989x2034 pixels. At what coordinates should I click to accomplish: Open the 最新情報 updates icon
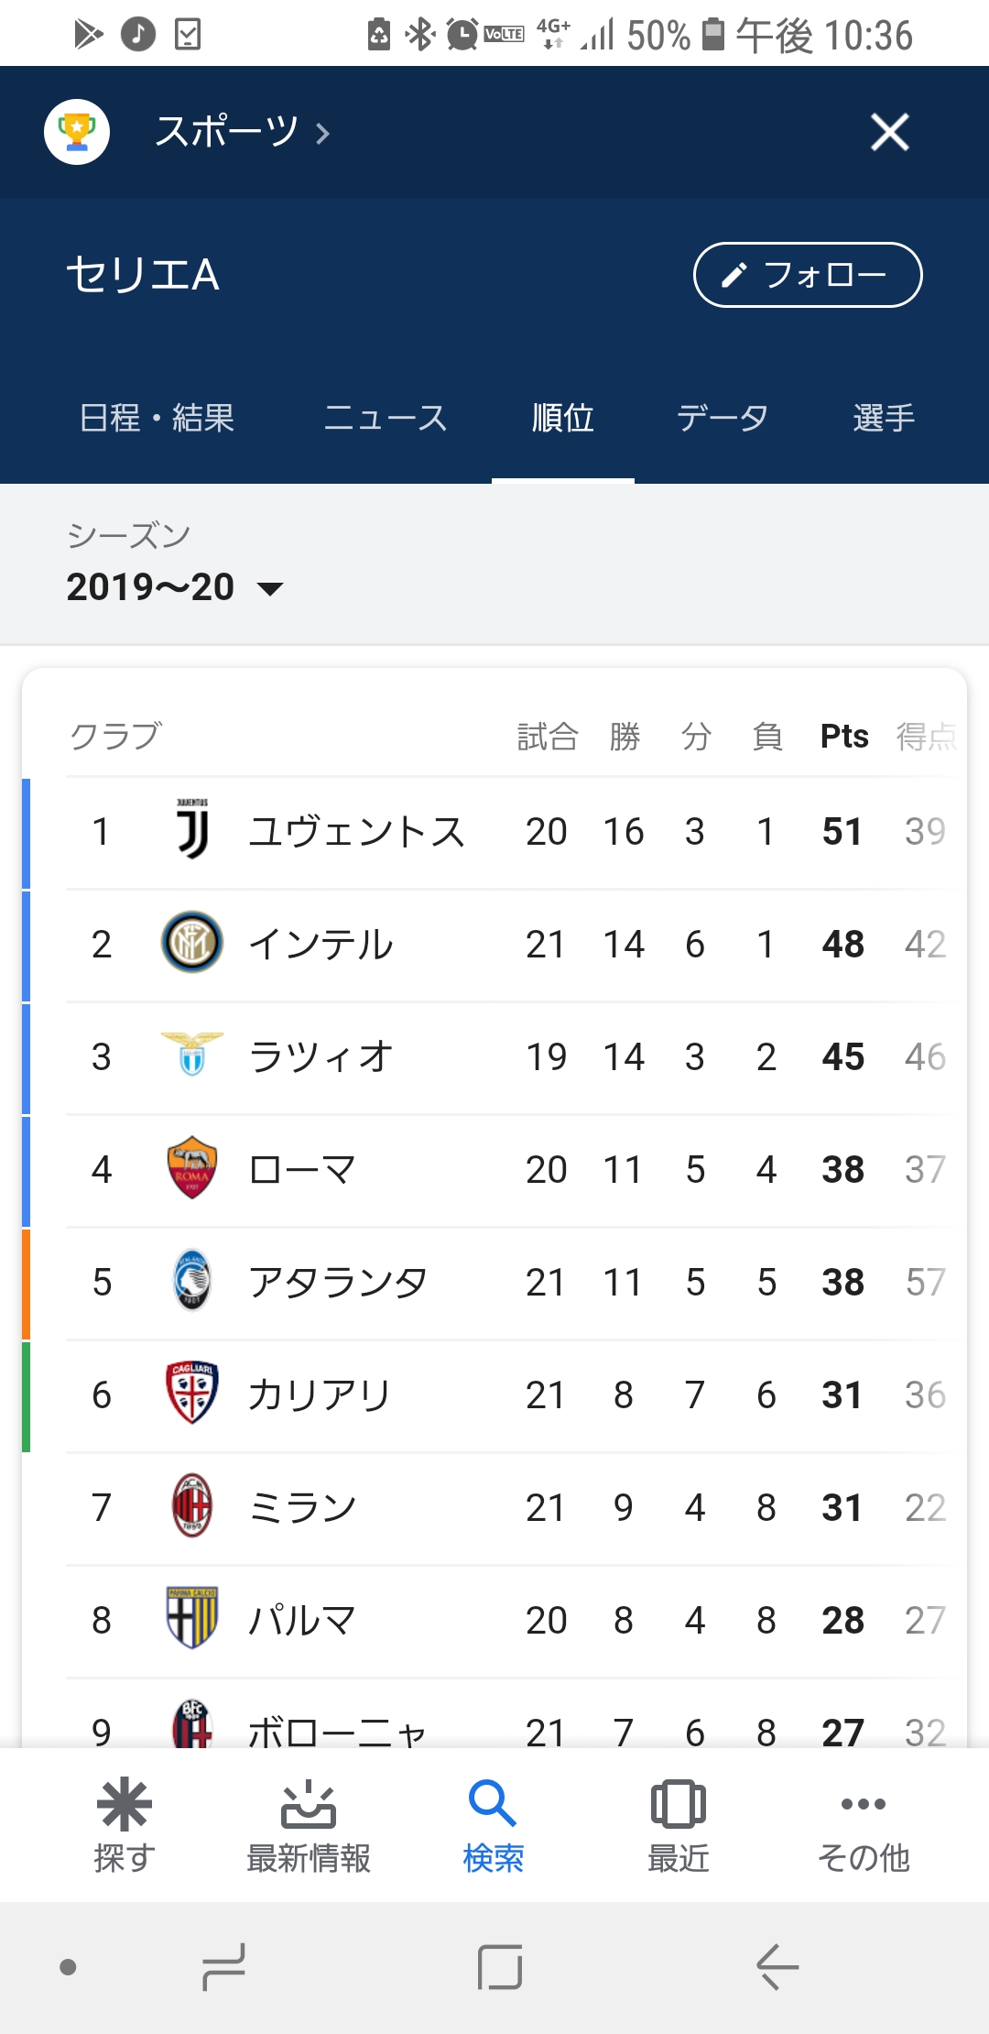coord(309,1805)
